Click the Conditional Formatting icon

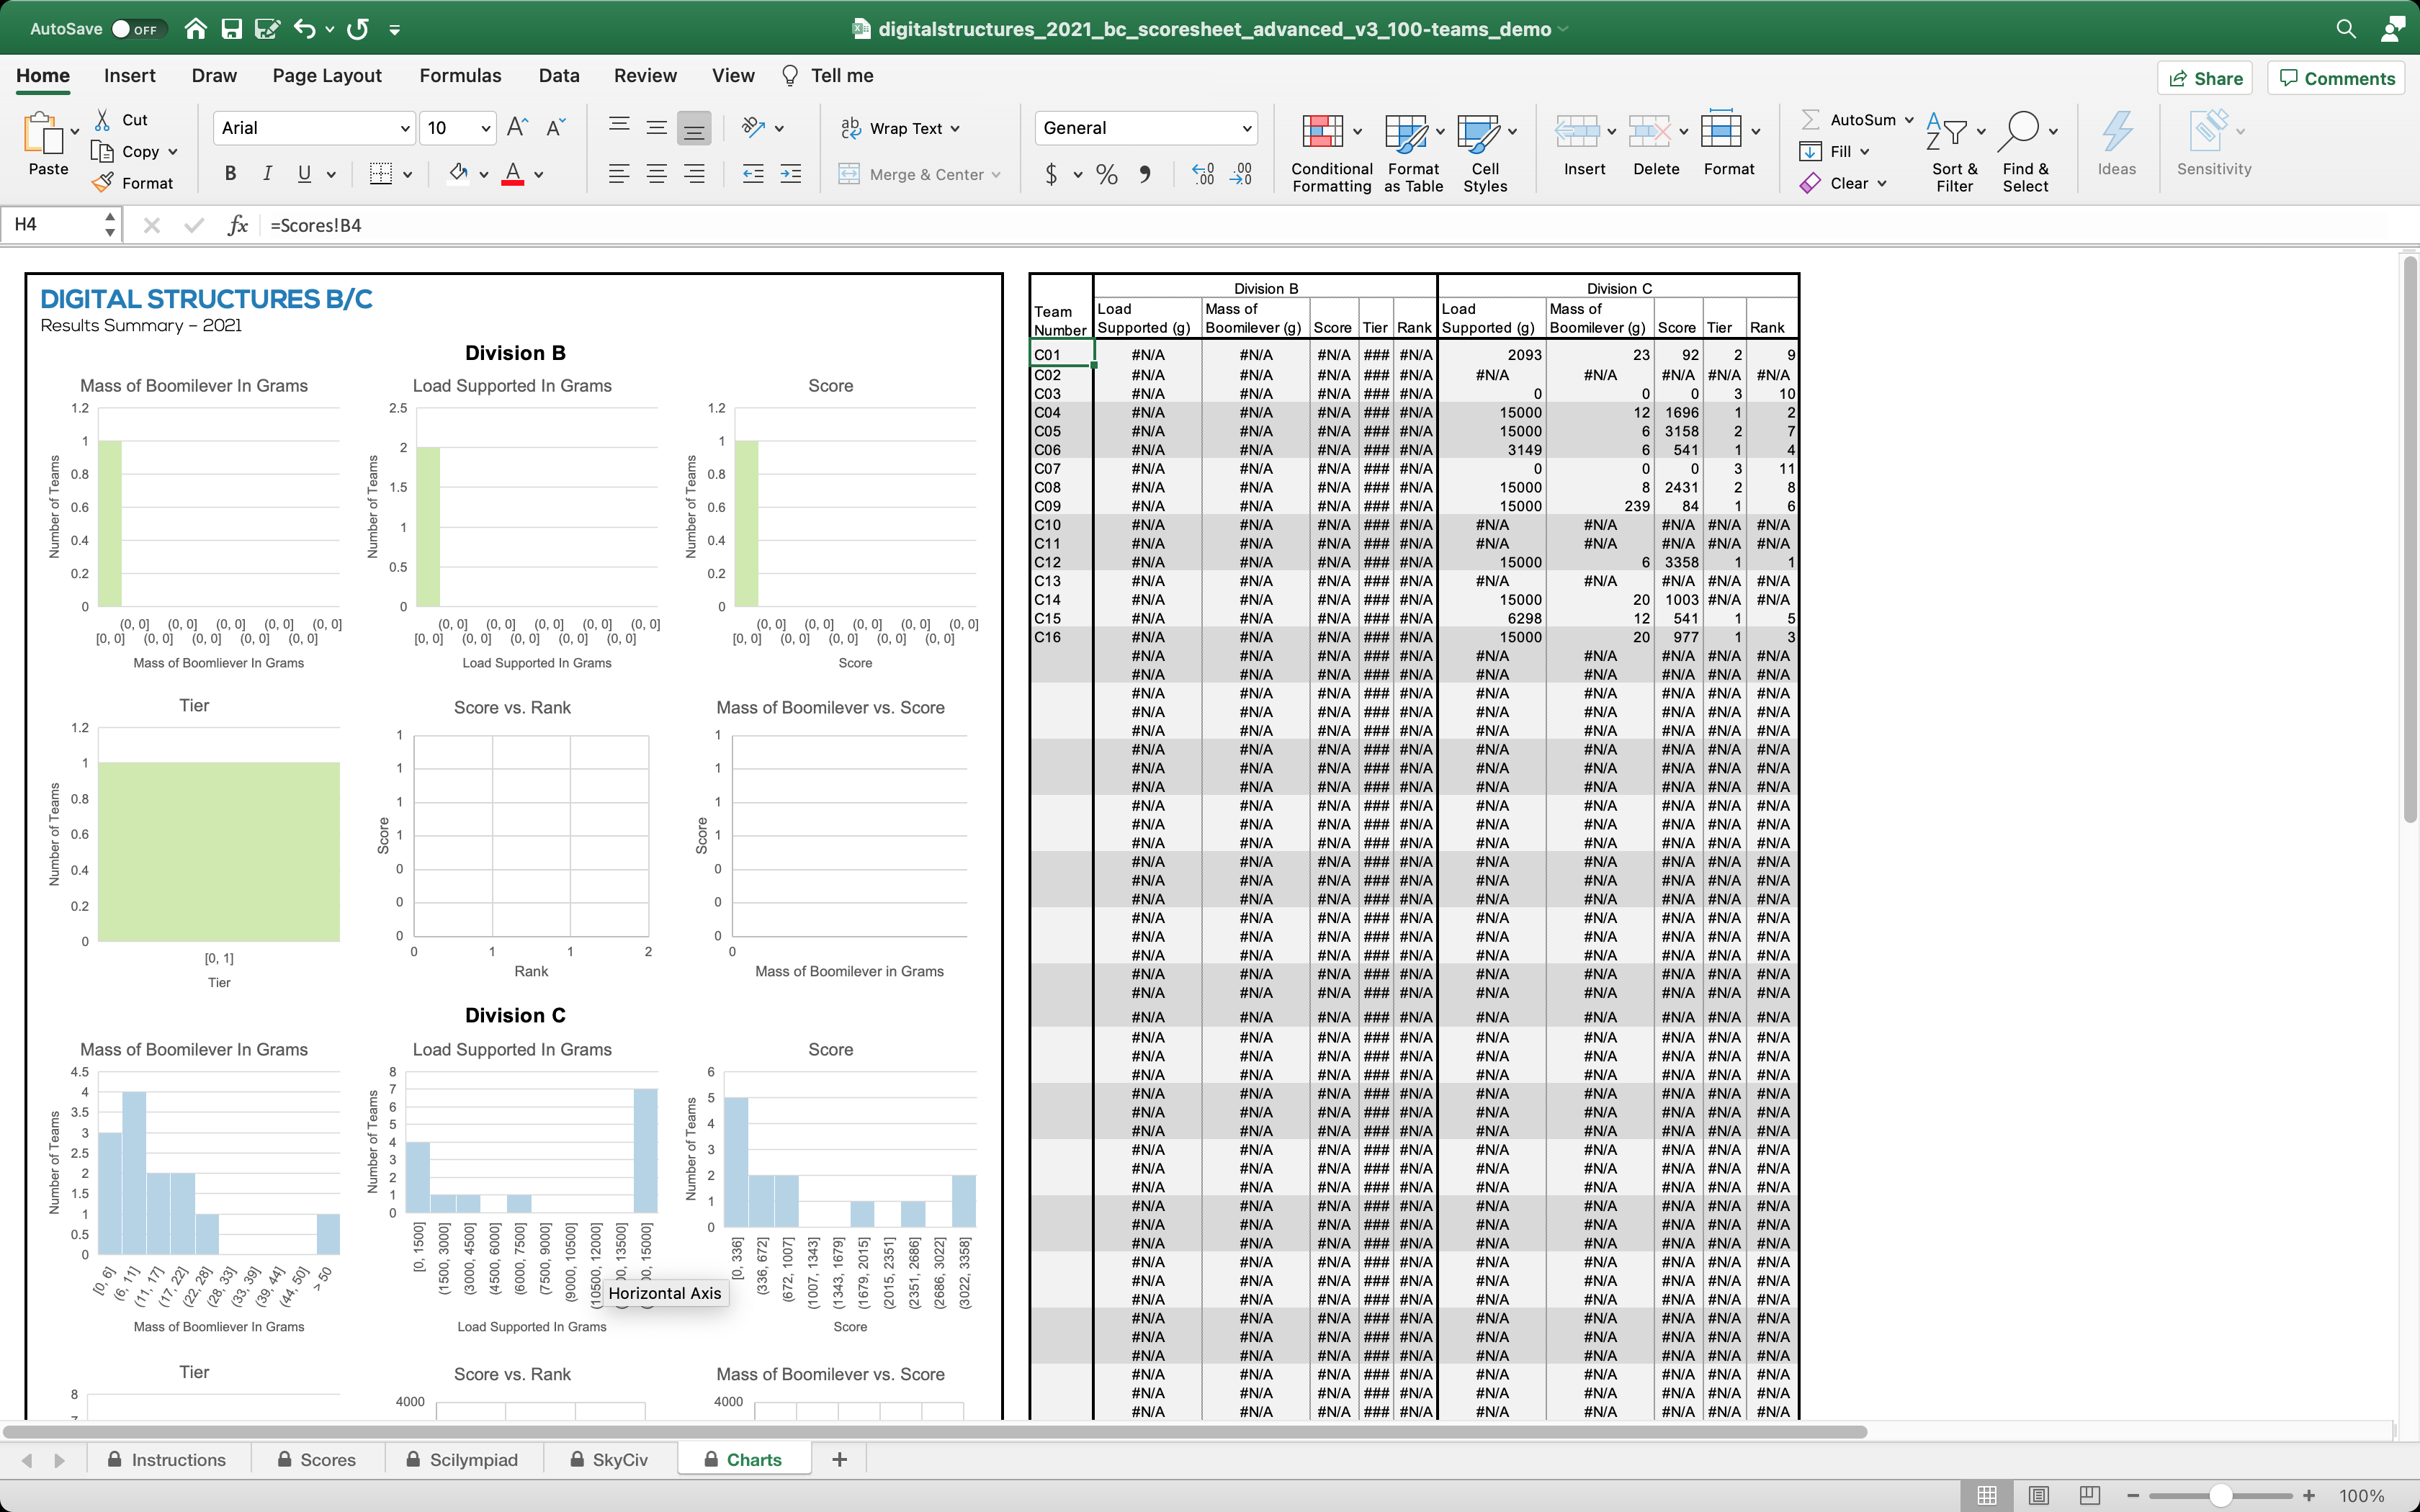click(x=1322, y=131)
